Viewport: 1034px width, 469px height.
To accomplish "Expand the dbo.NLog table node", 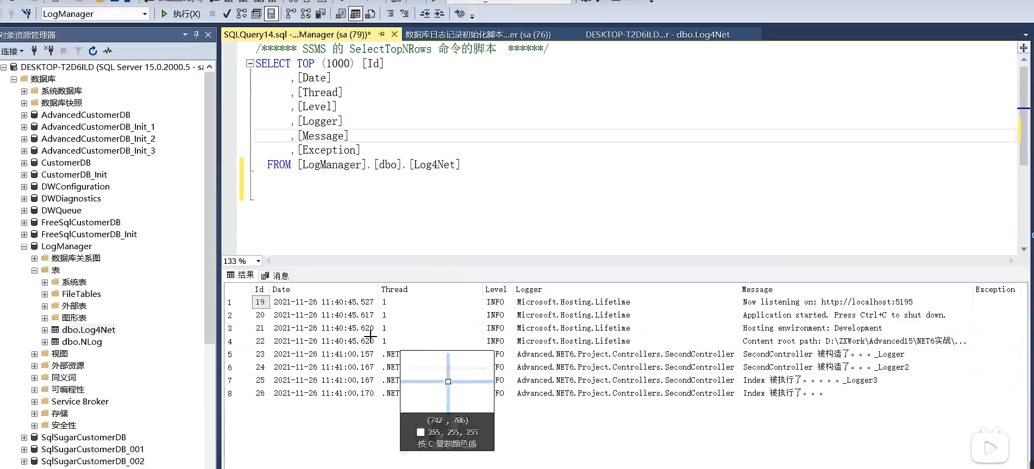I will point(45,342).
